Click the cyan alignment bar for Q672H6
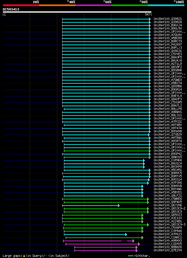187x258 pixels. [x=91, y=205]
